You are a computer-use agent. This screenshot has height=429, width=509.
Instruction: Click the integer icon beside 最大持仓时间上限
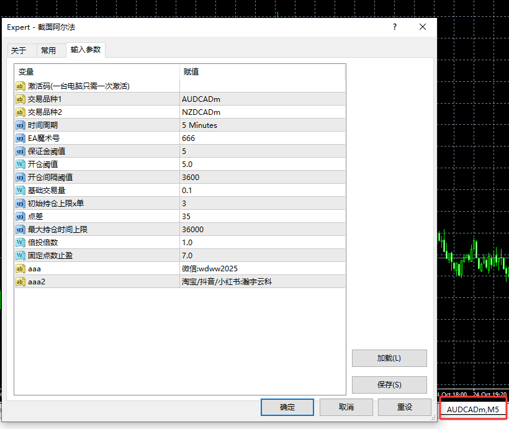point(20,230)
